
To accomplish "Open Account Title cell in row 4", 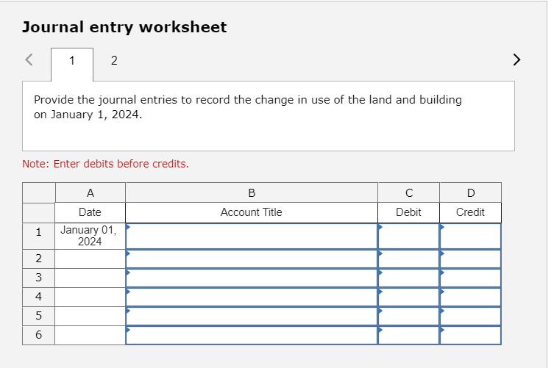I will [x=252, y=297].
